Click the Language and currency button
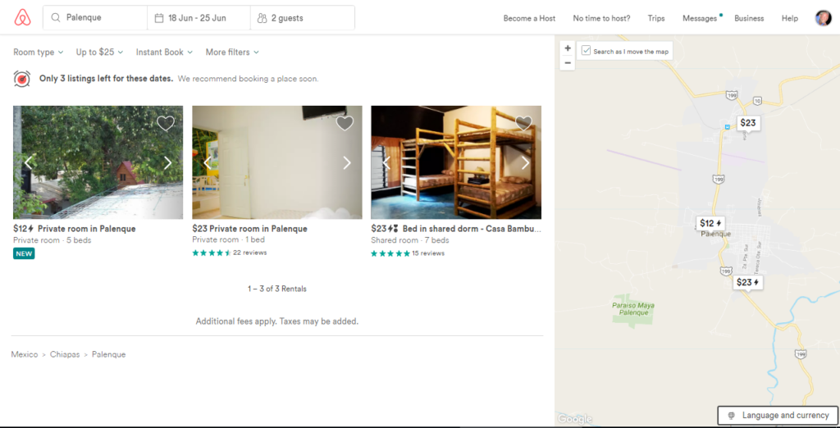 pos(778,416)
